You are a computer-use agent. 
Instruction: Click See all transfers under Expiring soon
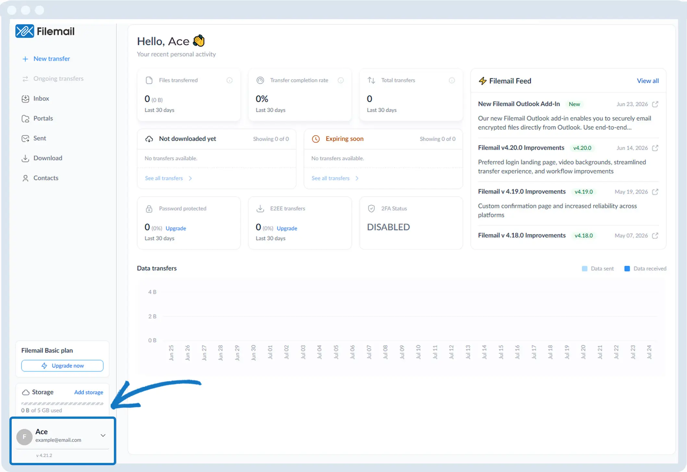(x=330, y=178)
